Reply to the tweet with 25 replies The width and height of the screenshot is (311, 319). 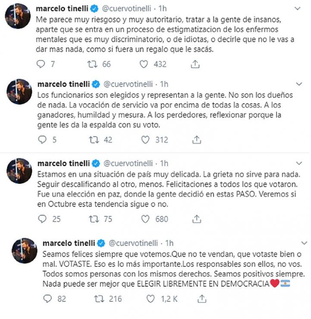pyautogui.click(x=42, y=219)
